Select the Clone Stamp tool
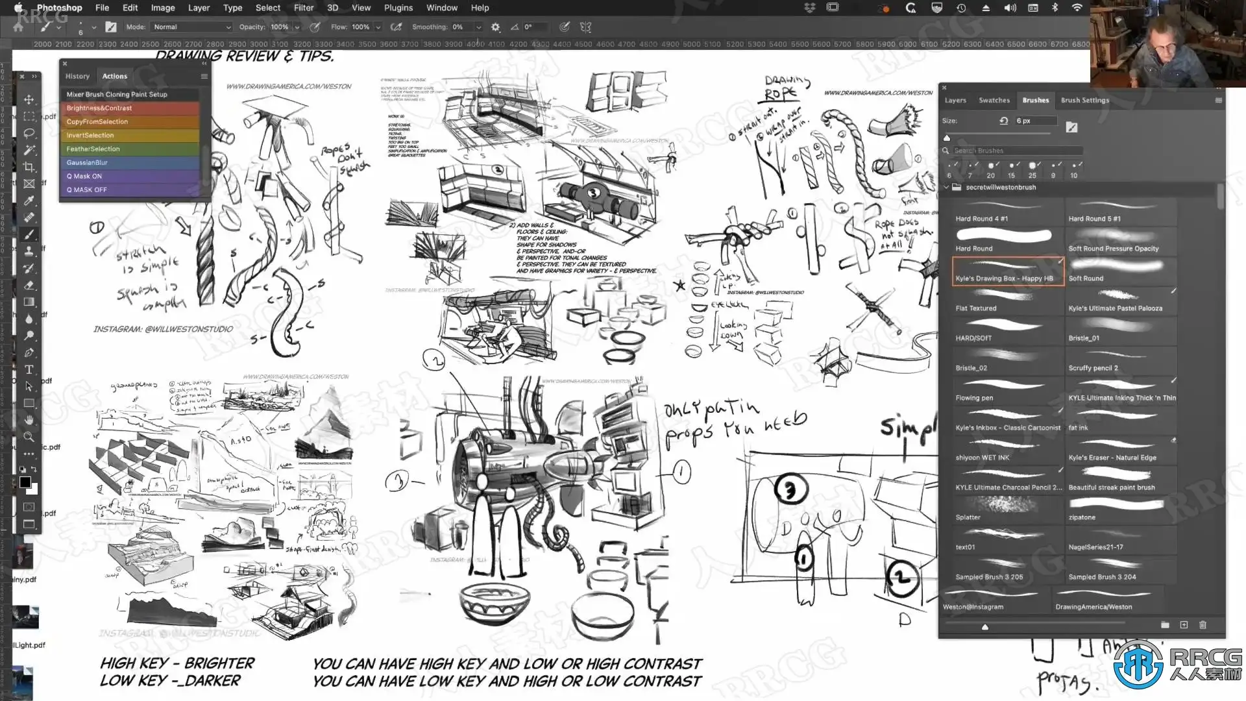 [x=29, y=251]
